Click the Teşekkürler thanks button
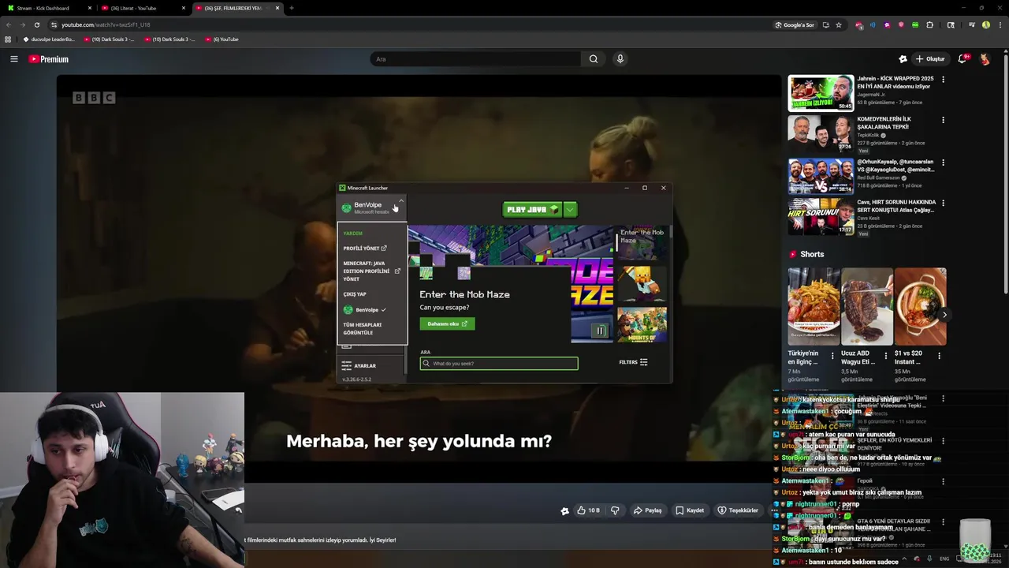 tap(738, 510)
